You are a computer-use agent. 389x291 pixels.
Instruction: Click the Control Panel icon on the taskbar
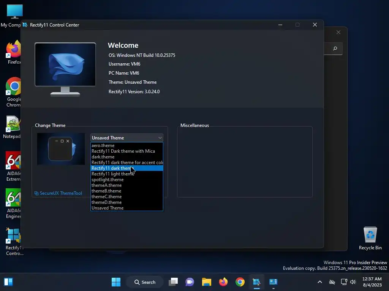(274, 282)
